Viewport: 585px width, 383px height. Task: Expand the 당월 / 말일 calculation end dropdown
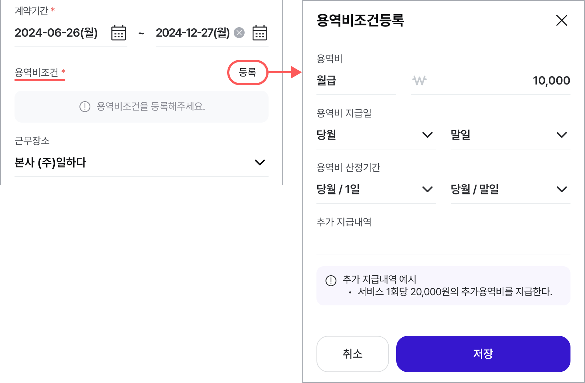510,189
